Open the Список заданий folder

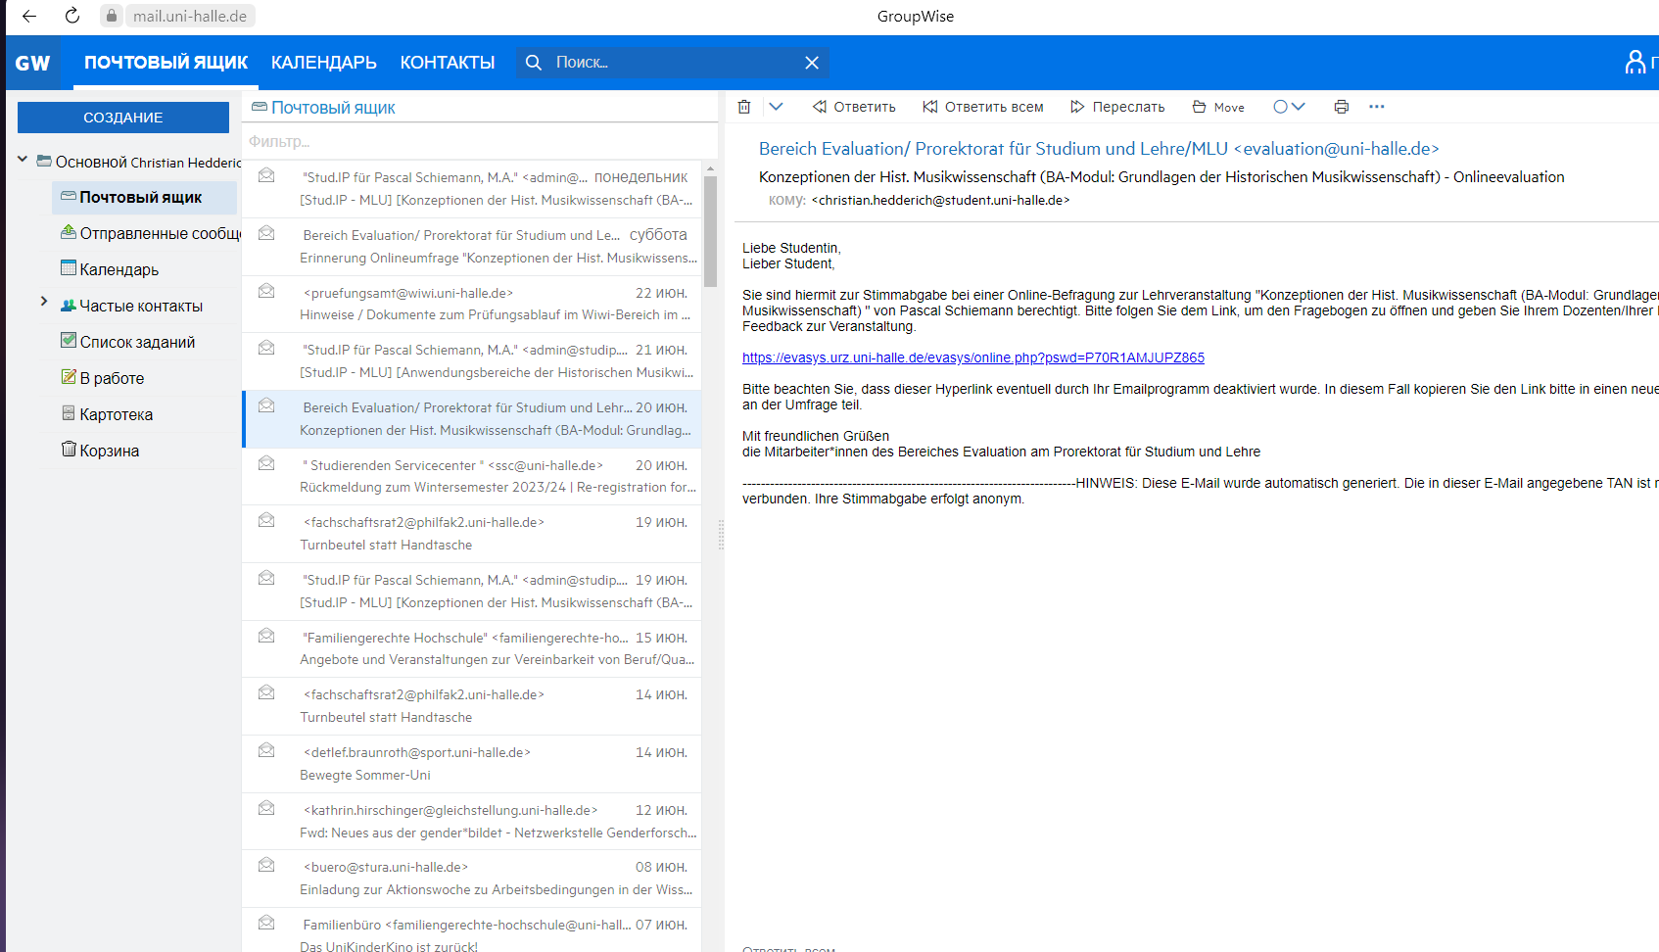point(128,342)
